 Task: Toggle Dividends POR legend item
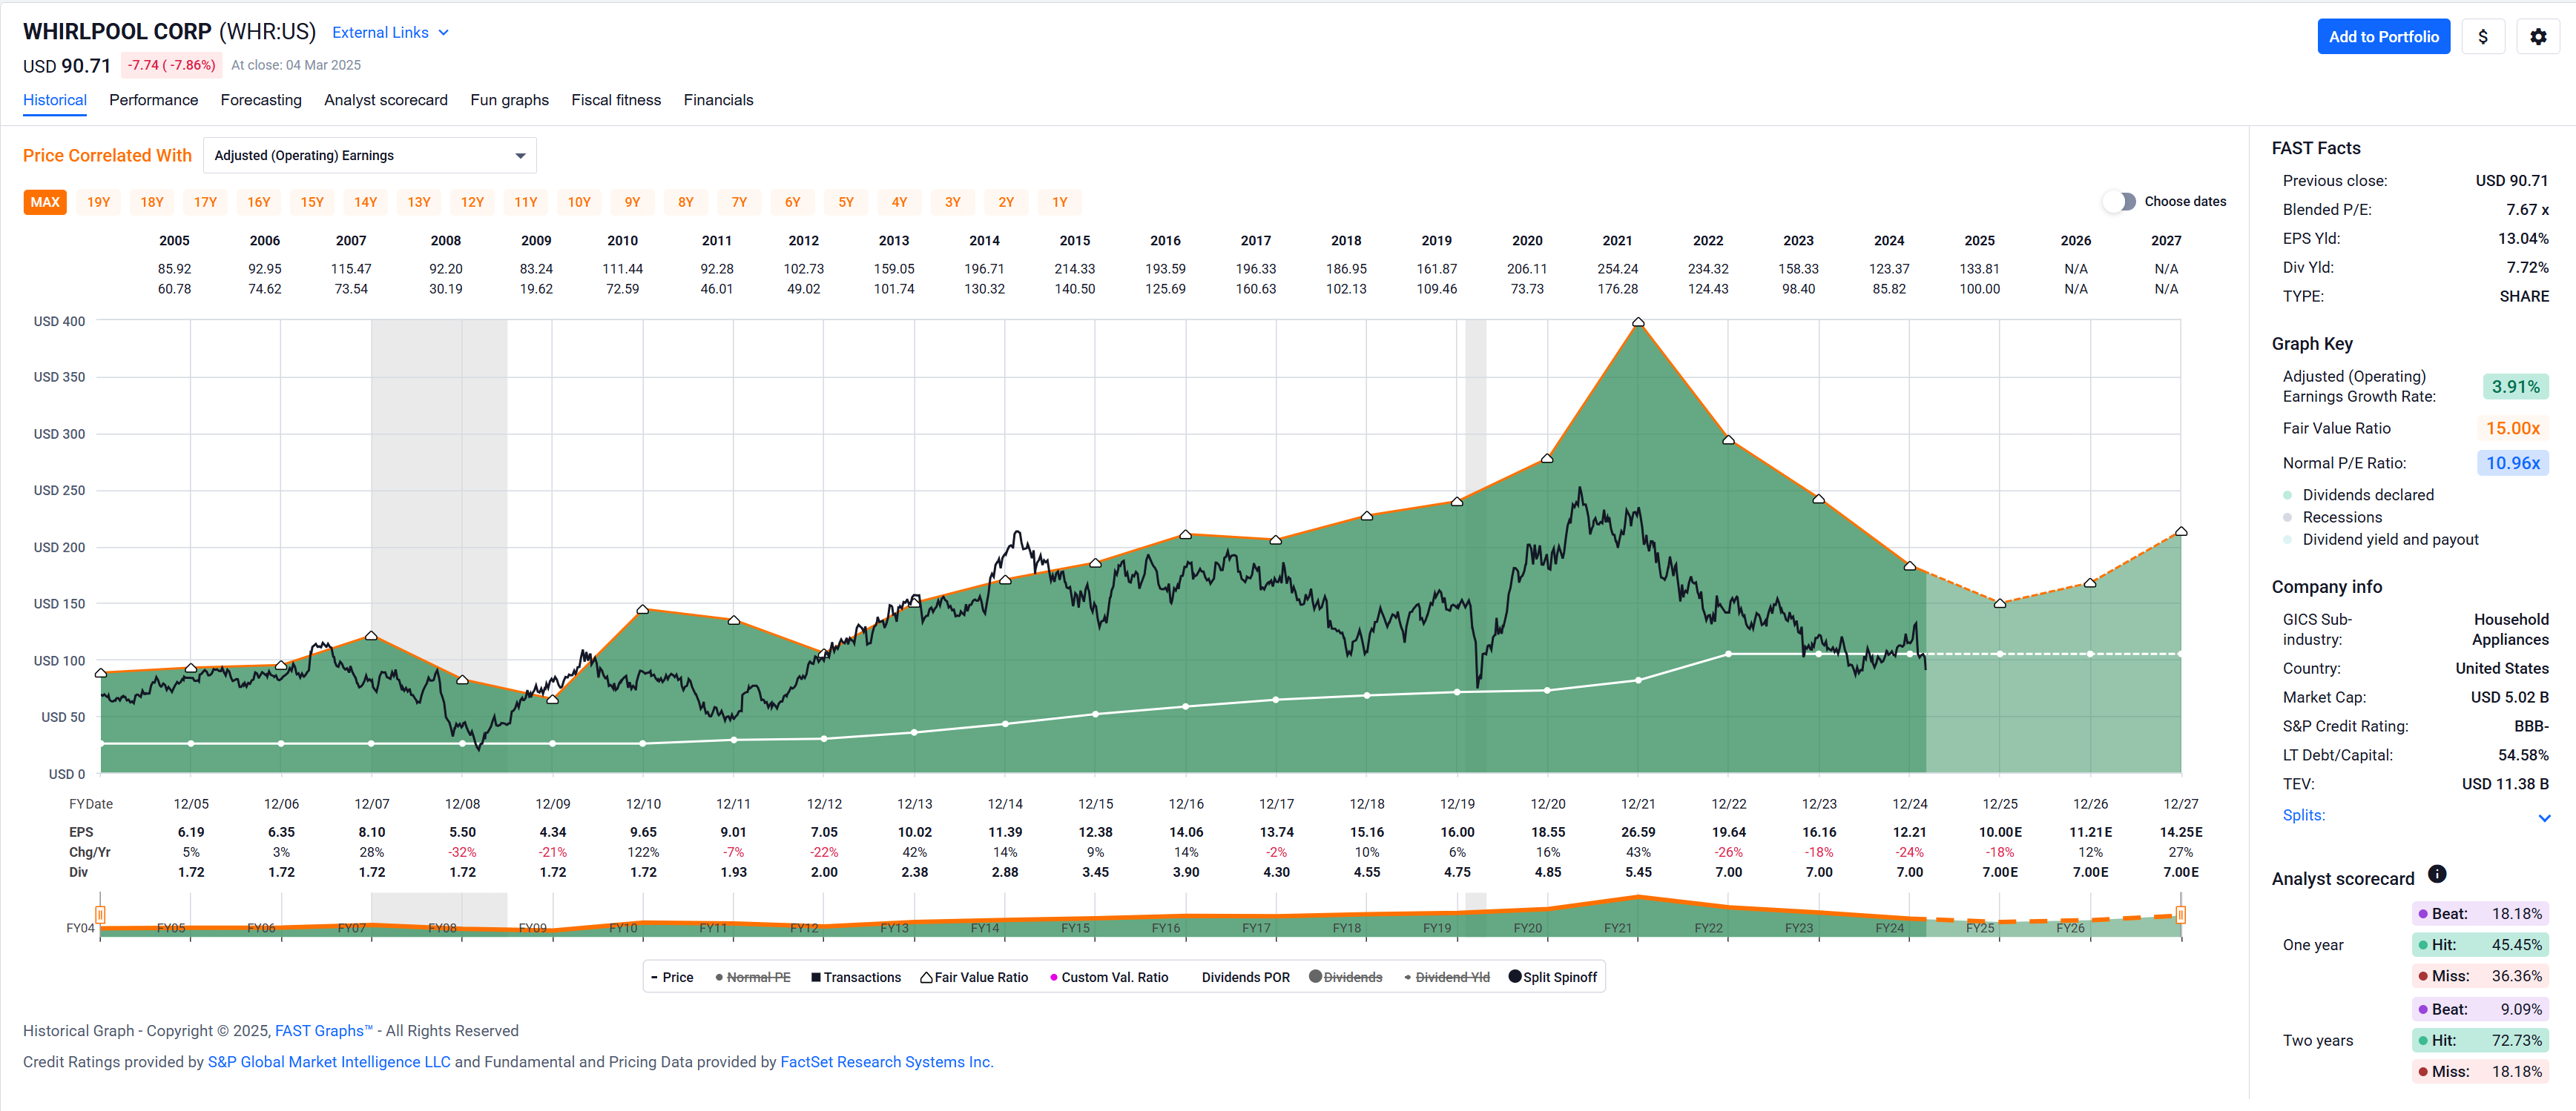1245,977
